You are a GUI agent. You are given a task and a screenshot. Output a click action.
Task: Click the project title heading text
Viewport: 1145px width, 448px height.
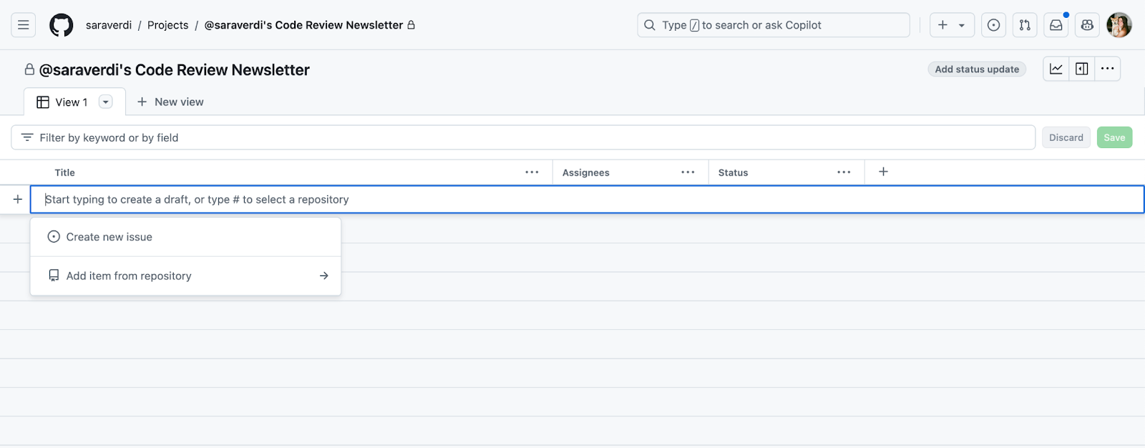coord(175,70)
